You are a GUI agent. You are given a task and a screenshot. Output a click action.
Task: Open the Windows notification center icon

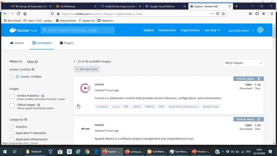click(x=270, y=152)
